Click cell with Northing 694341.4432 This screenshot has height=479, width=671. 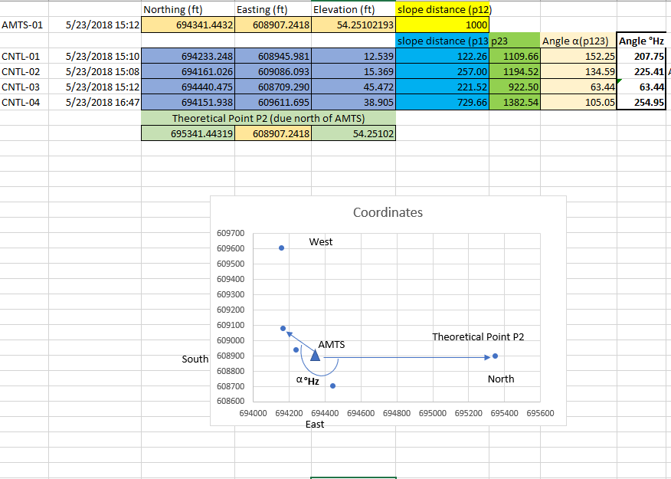point(188,25)
